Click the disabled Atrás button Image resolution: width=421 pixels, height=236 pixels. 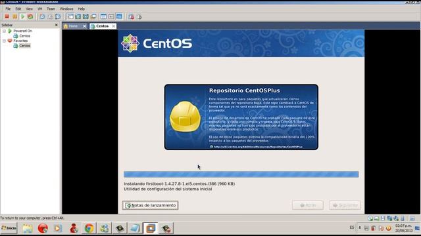click(x=308, y=205)
